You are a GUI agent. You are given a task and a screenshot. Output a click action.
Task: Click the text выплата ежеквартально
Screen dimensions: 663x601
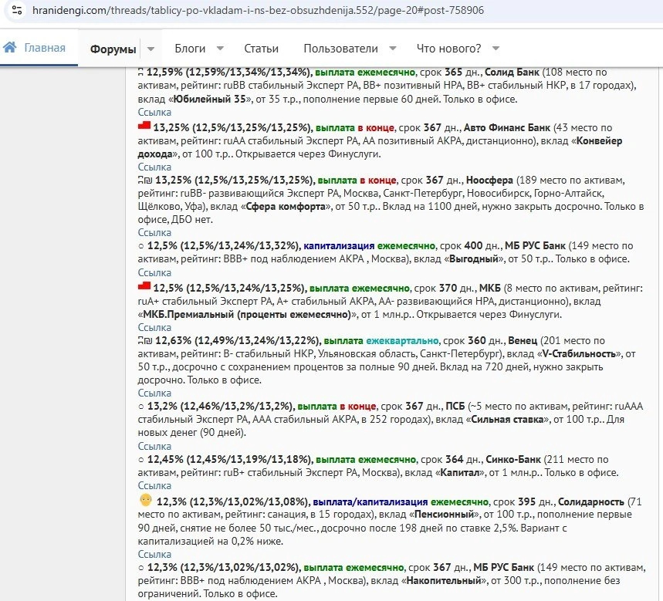tap(381, 341)
